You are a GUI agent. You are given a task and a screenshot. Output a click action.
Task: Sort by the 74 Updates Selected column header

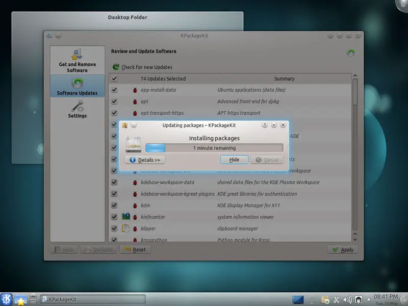click(163, 79)
